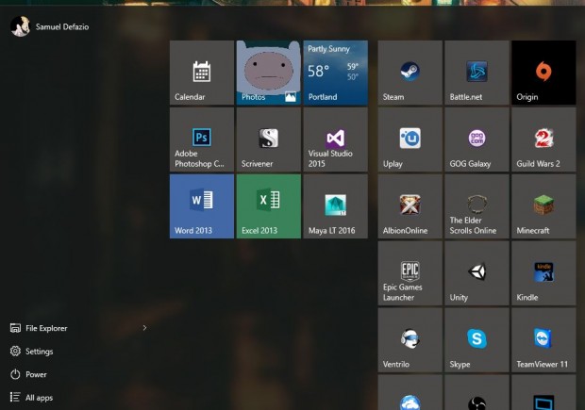Image resolution: width=585 pixels, height=410 pixels.
Task: Launch Adobe Photoshop tile
Action: pos(202,139)
